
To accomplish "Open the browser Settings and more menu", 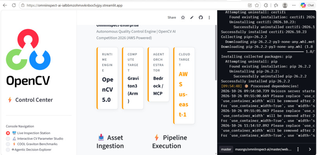I will pyautogui.click(x=294, y=5).
